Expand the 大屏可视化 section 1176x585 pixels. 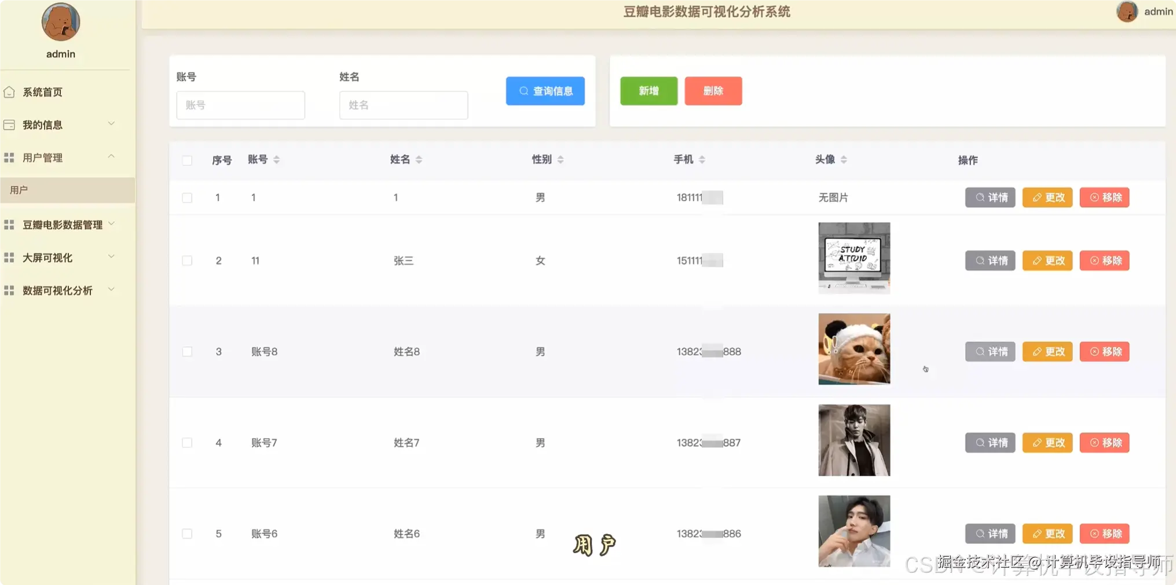[111, 256]
